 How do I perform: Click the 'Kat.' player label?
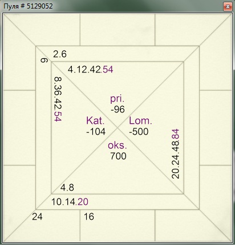95,121
